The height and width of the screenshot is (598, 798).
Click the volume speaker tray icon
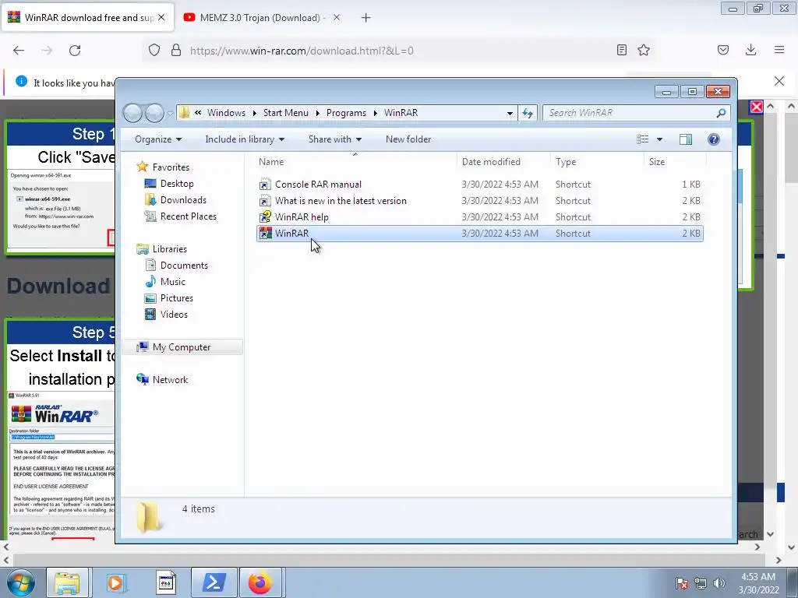pyautogui.click(x=719, y=582)
